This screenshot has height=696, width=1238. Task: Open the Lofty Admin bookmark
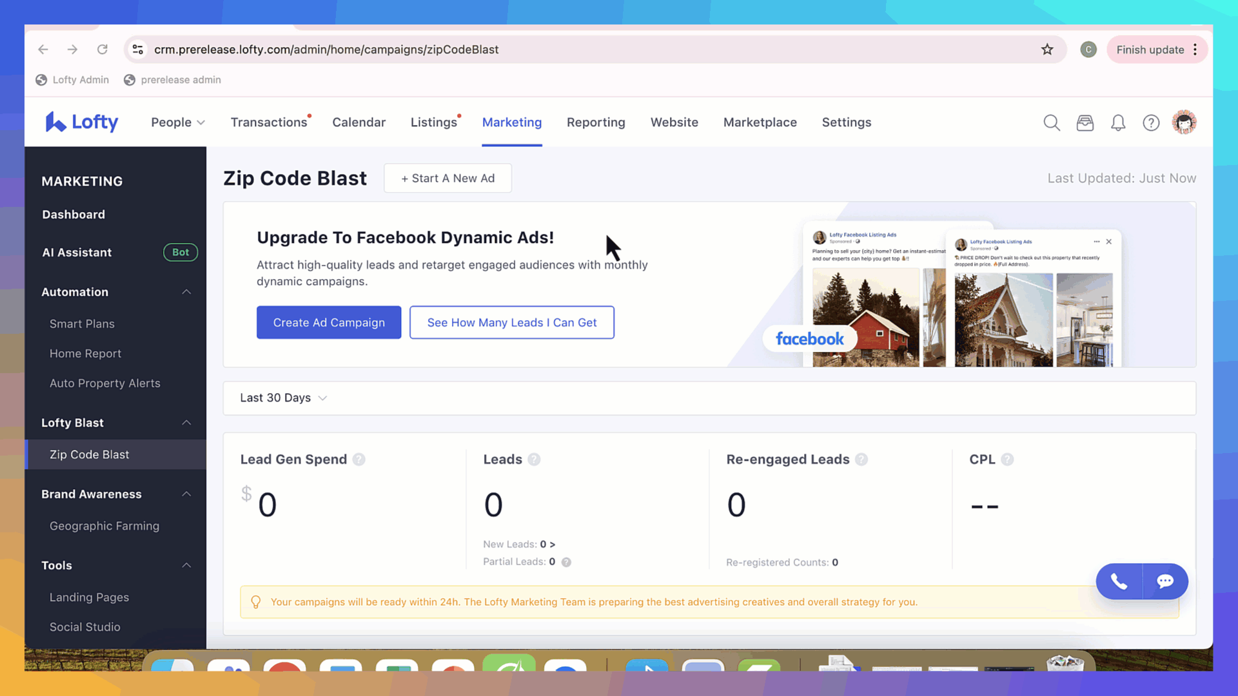tap(72, 80)
